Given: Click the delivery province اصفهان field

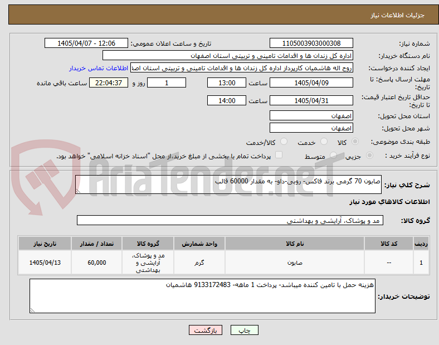Looking at the screenshot, I should (311, 116).
